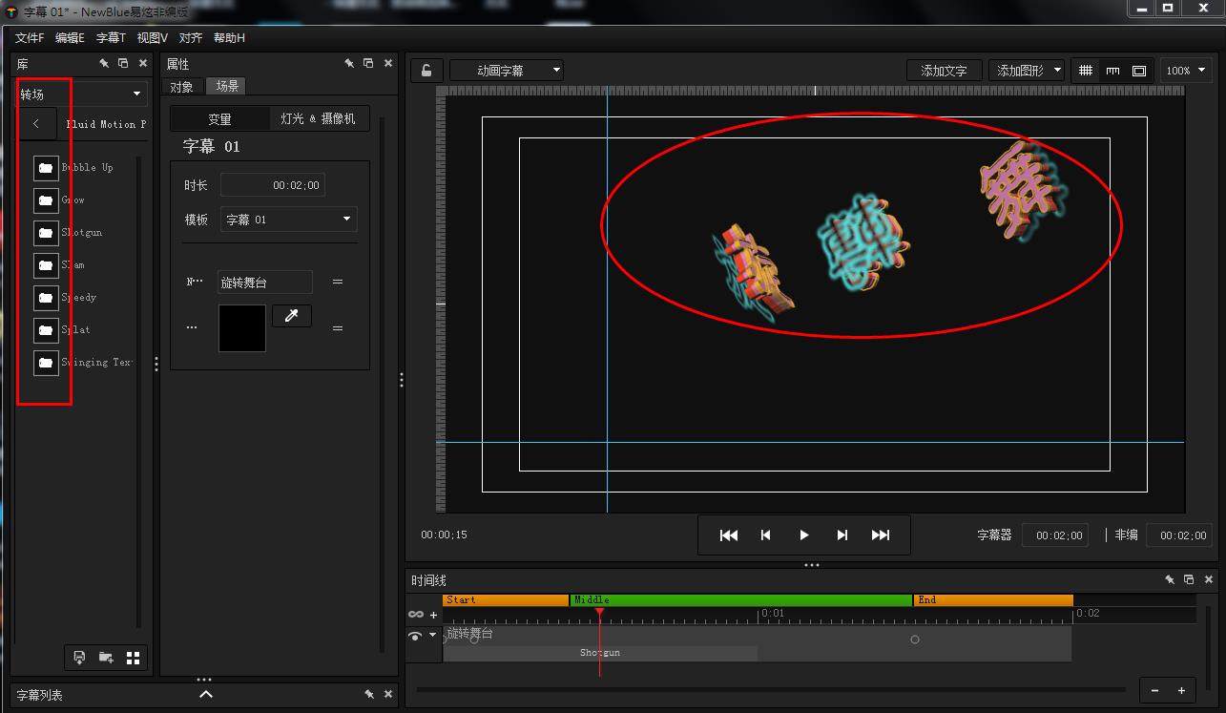
Task: Open the 文件F menu
Action: pos(30,38)
